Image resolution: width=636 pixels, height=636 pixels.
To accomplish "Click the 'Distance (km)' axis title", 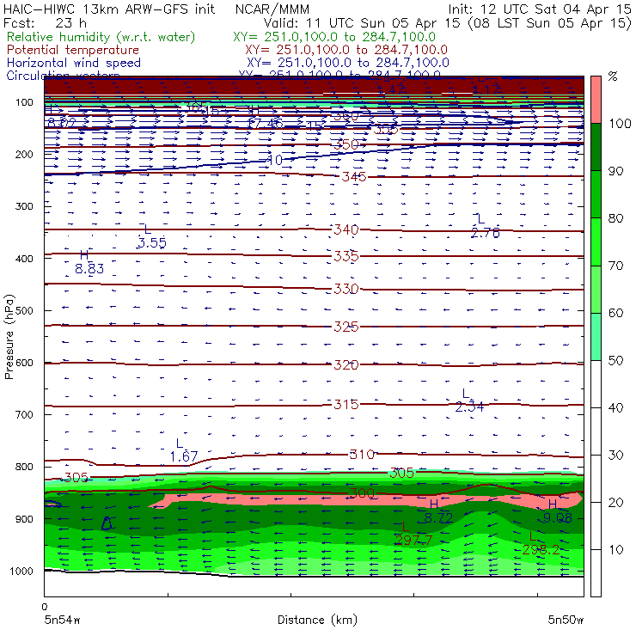I will (x=318, y=621).
